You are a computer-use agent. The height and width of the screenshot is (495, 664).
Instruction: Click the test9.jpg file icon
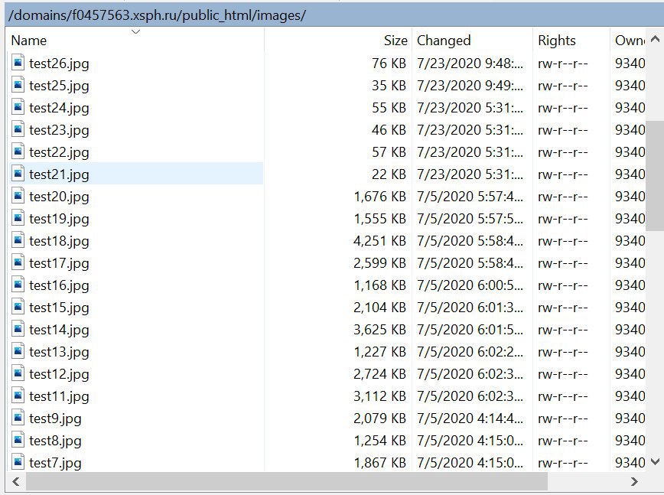click(x=18, y=418)
